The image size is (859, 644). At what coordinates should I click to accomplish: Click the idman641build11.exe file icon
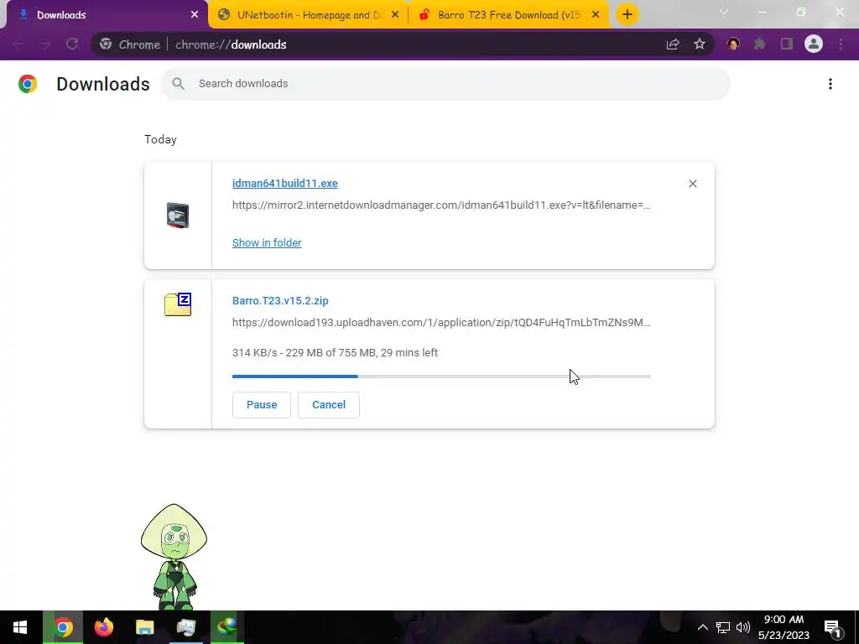coord(178,216)
